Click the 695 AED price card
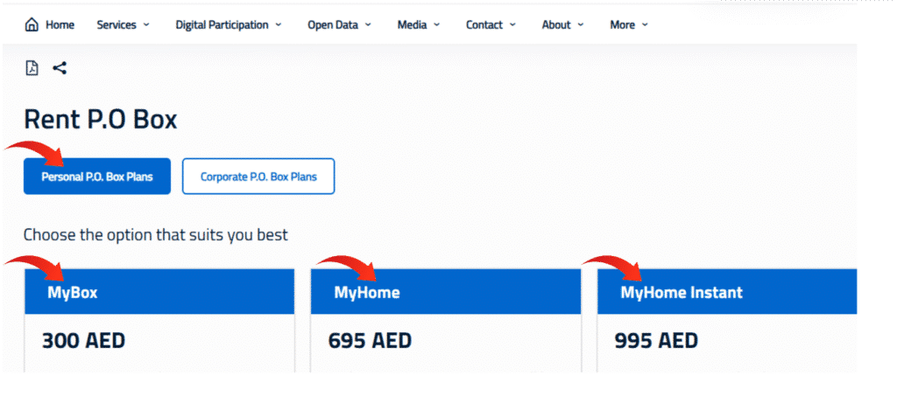Image resolution: width=897 pixels, height=417 pixels. click(370, 340)
